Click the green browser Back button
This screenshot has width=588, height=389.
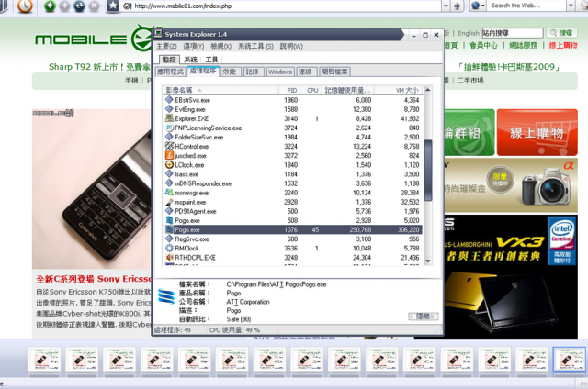50,6
